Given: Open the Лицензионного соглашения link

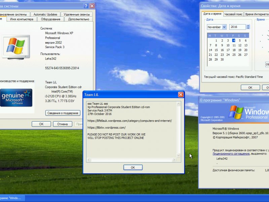Looking at the screenshot, I should pos(231,154).
